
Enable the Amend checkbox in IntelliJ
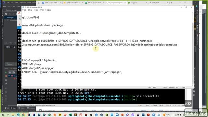coord(6,43)
